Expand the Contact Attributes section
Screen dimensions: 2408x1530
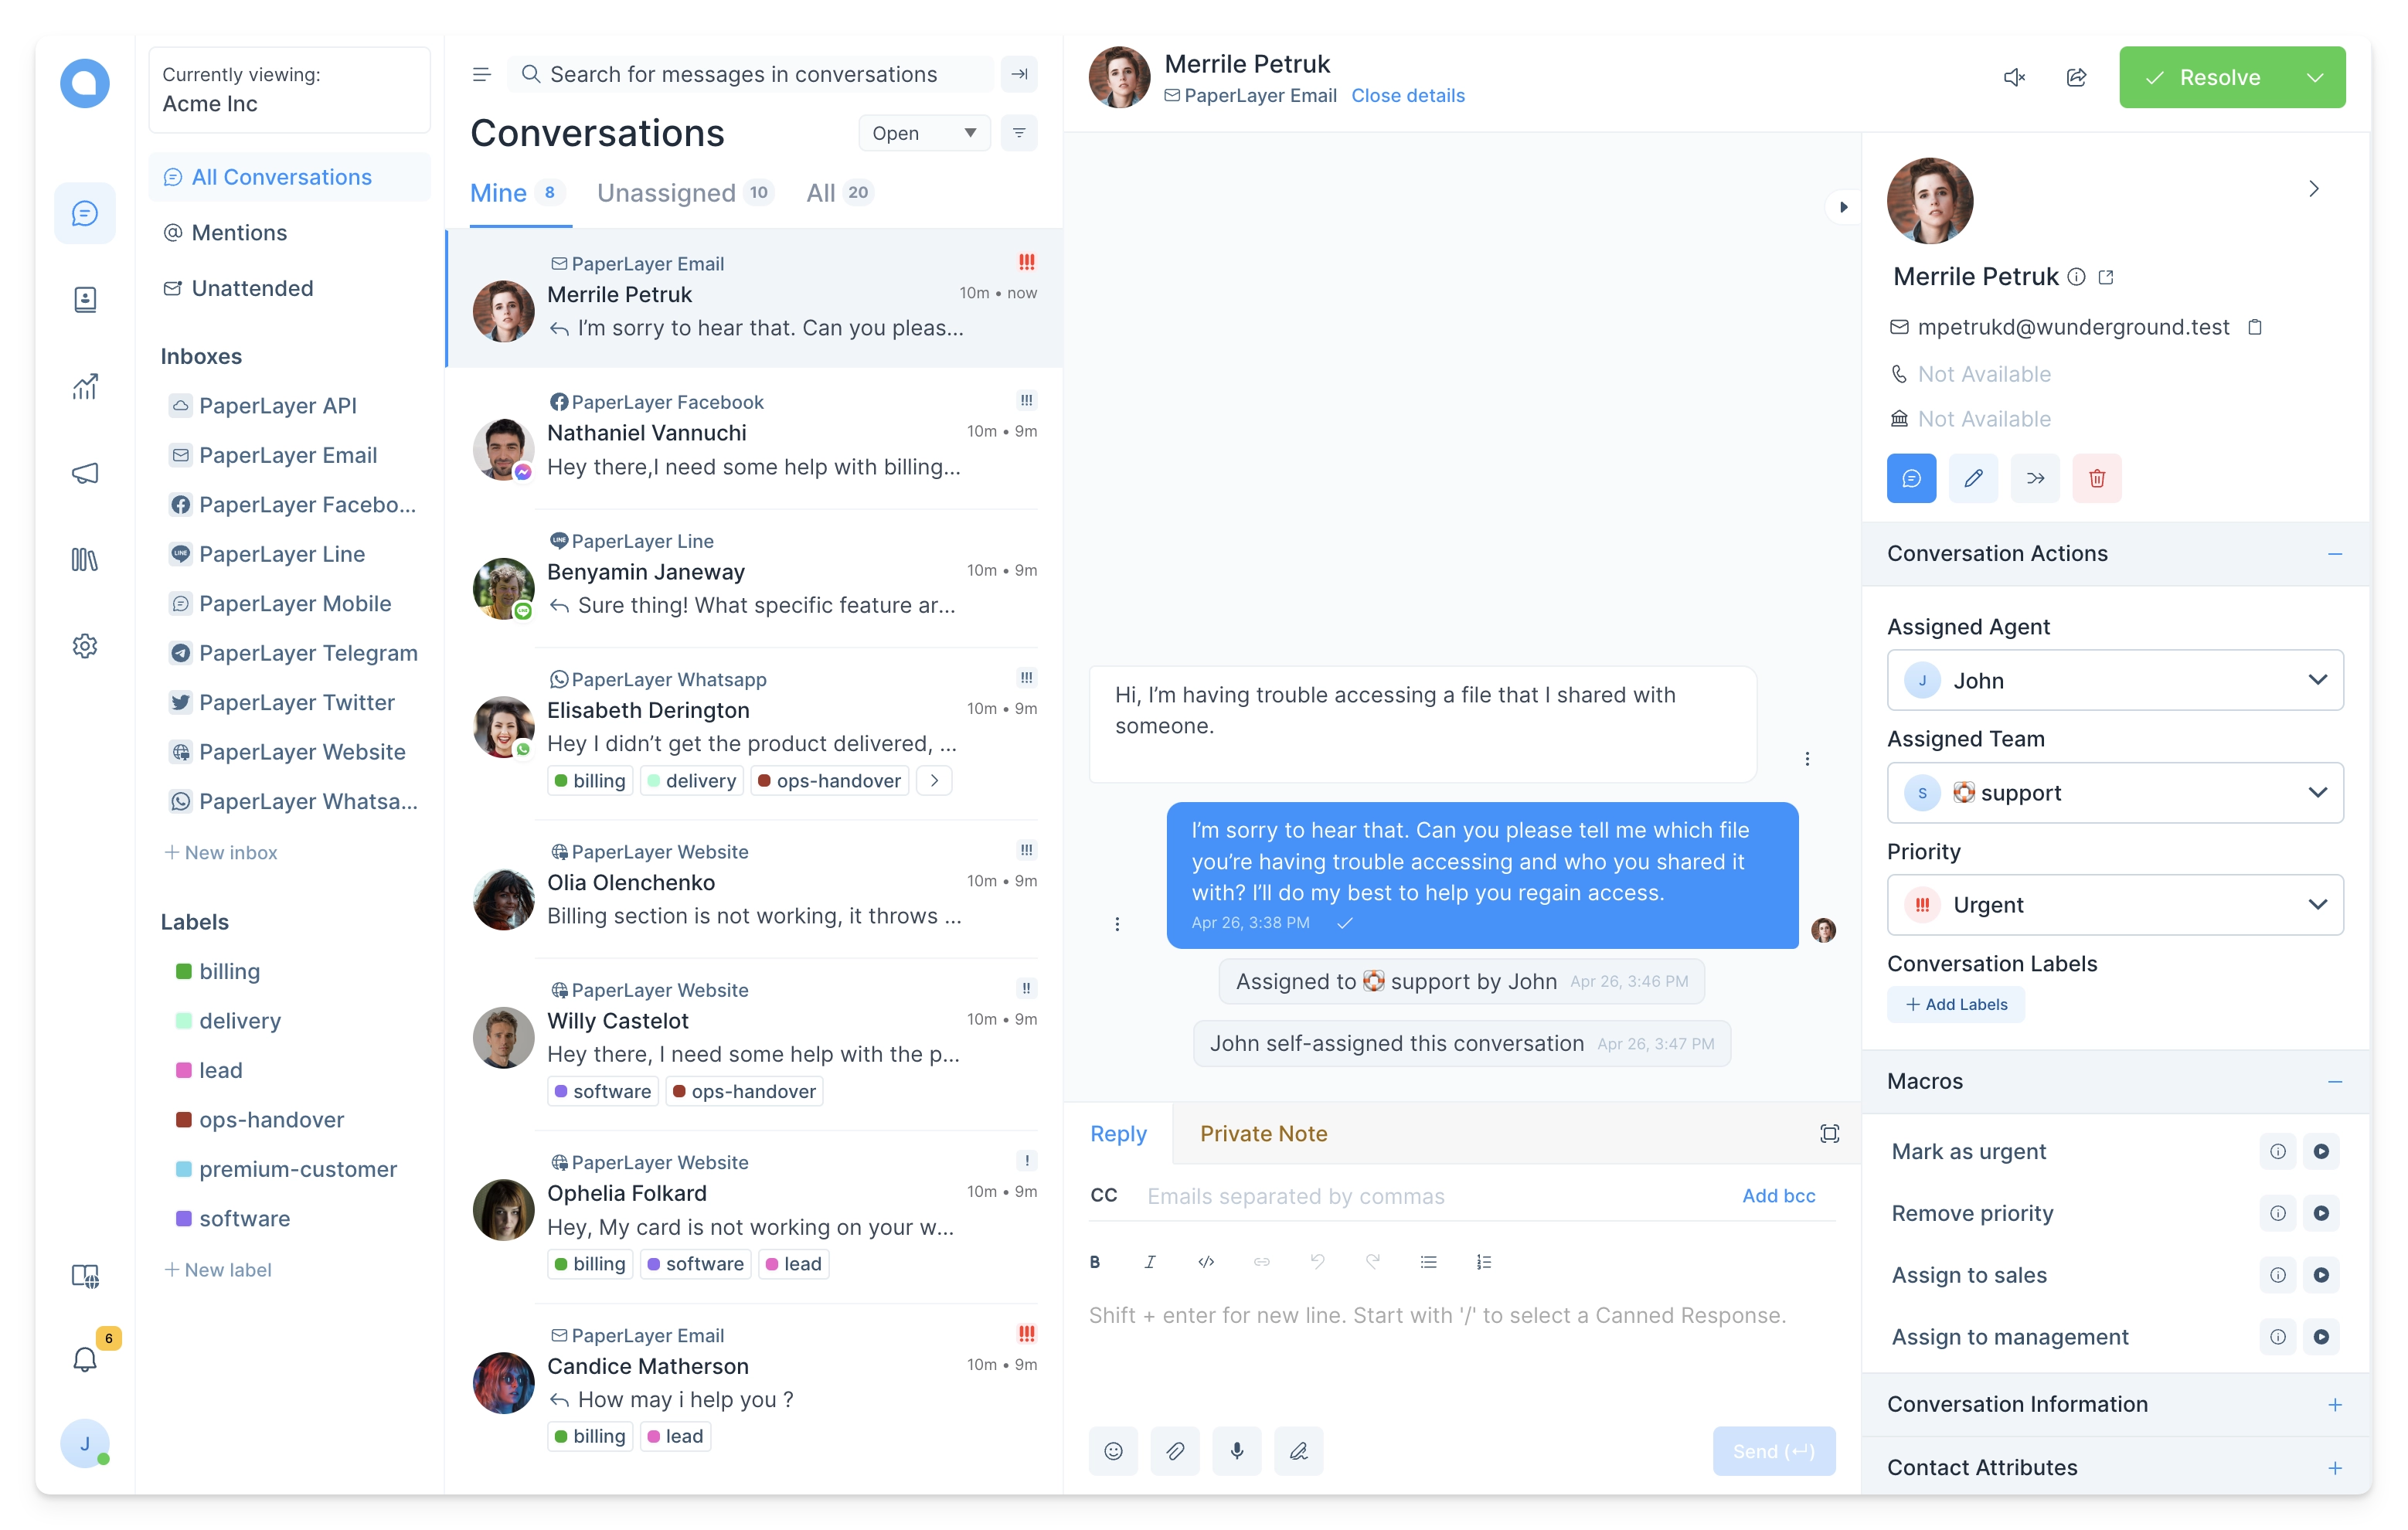(2335, 1465)
